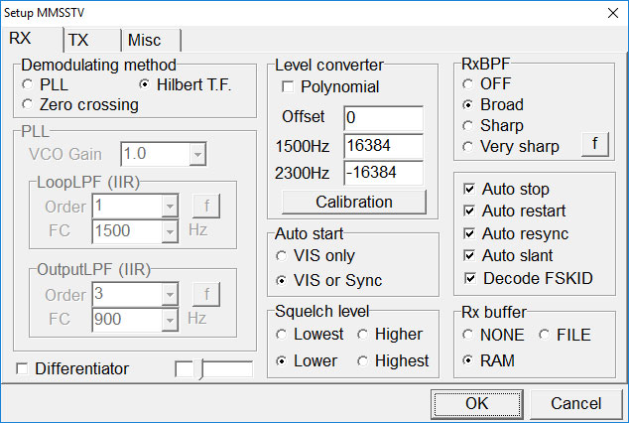Click the 1500Hz value field

click(383, 146)
